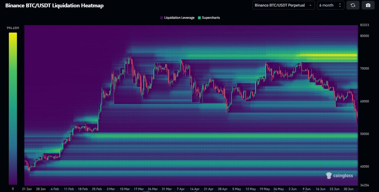Click the 25 Feb date label
This screenshot has height=192, width=379.
click(97, 189)
